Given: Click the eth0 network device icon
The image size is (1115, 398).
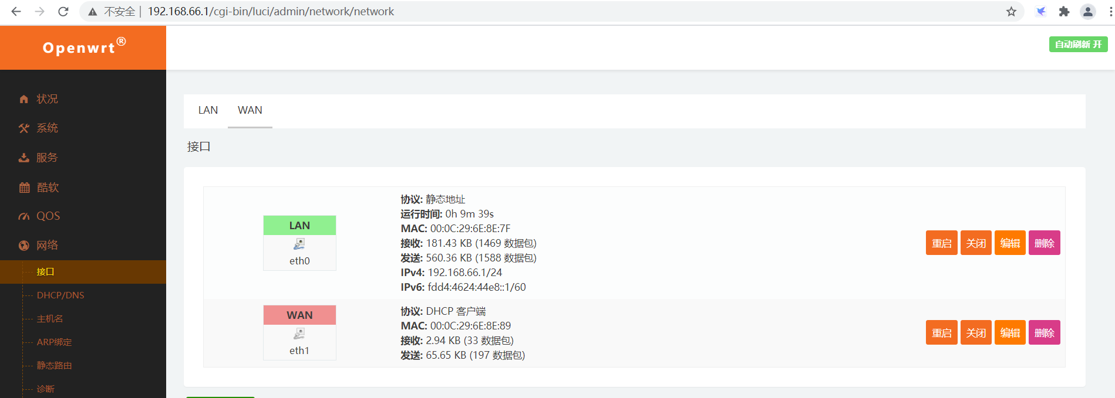Looking at the screenshot, I should [299, 244].
